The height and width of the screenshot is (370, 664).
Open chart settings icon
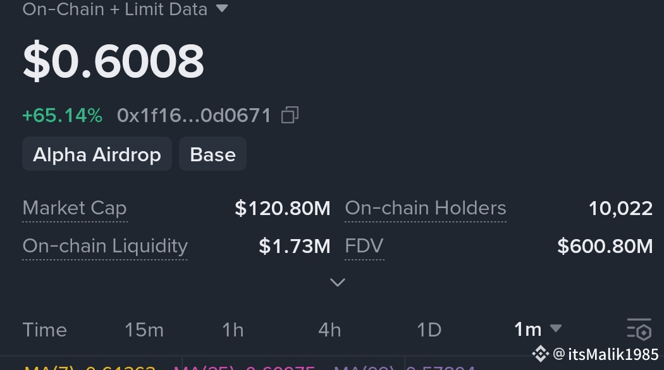tap(639, 330)
